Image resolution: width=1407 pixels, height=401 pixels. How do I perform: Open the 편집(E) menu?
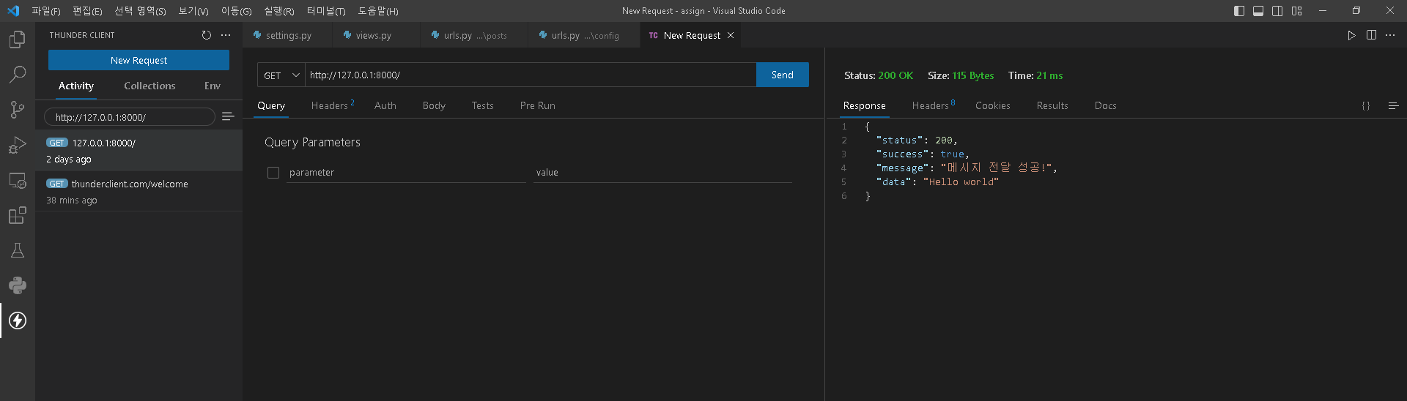(x=87, y=11)
